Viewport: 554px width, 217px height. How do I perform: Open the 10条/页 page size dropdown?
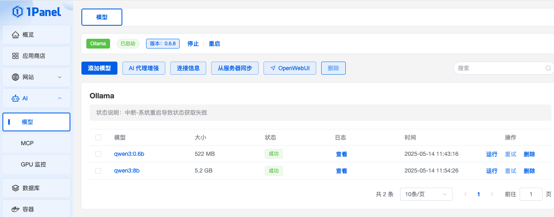[426, 194]
